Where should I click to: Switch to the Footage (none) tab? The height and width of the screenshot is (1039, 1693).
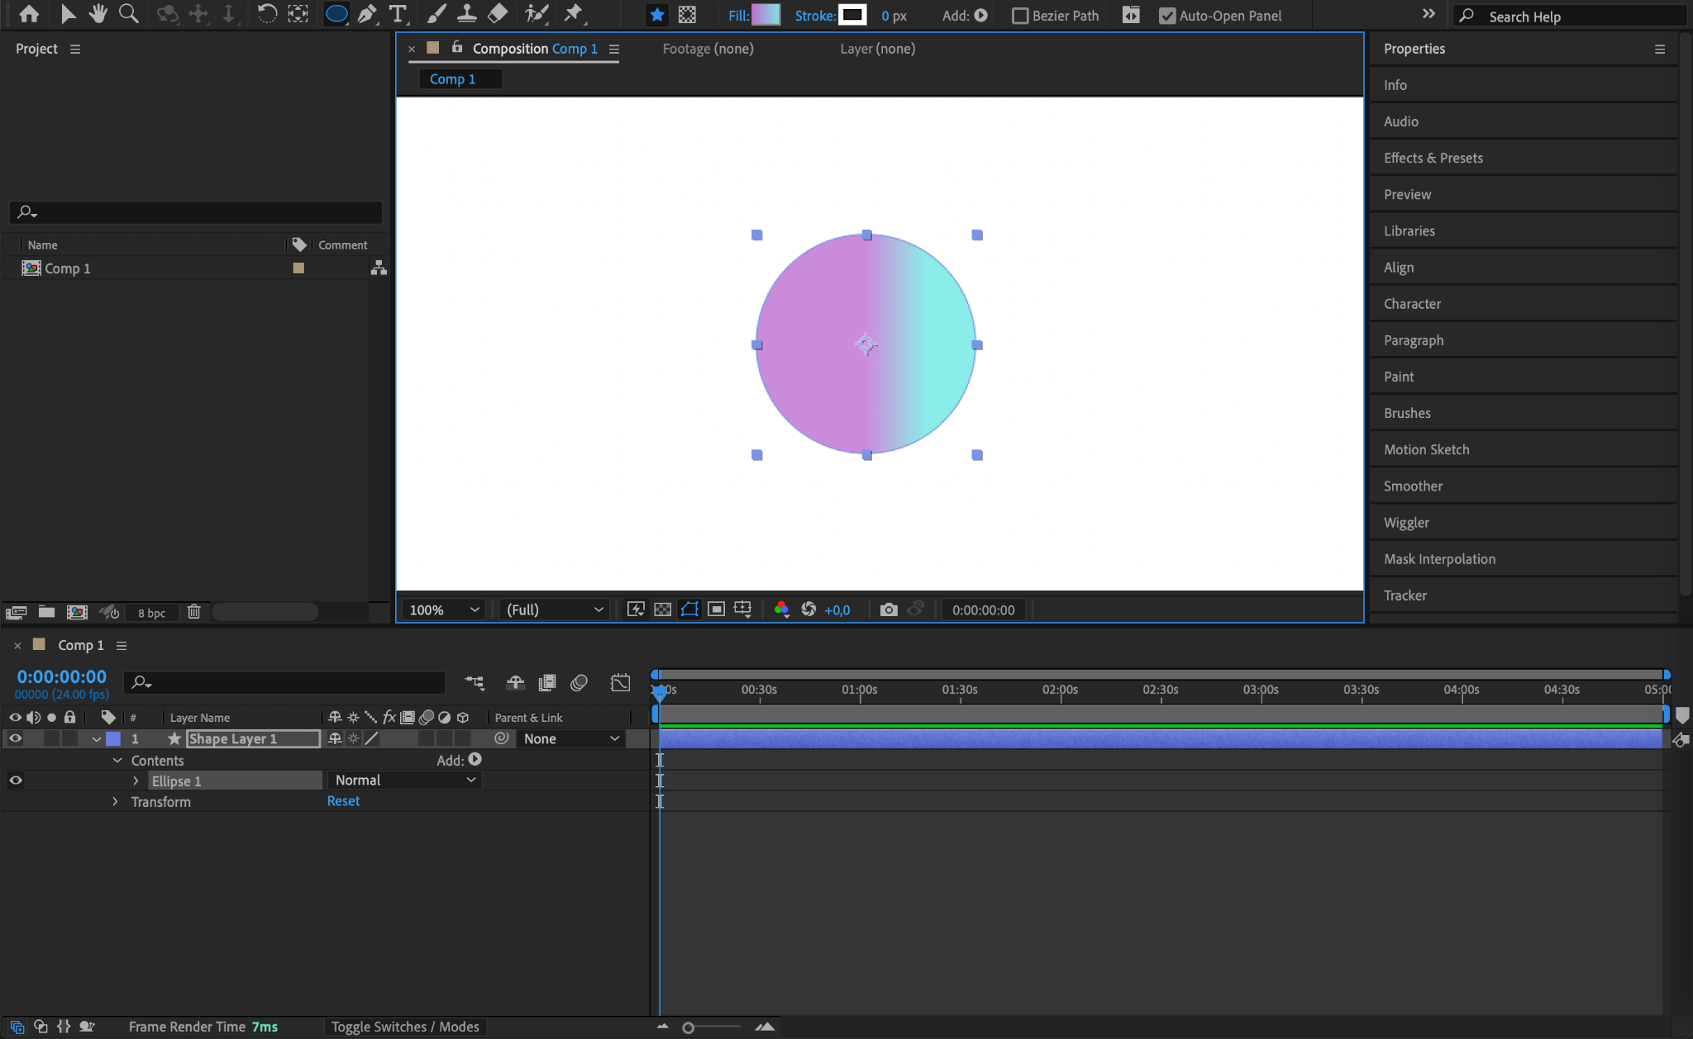pos(708,49)
